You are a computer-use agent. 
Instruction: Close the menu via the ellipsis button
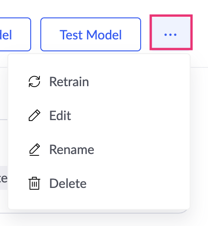[171, 33]
